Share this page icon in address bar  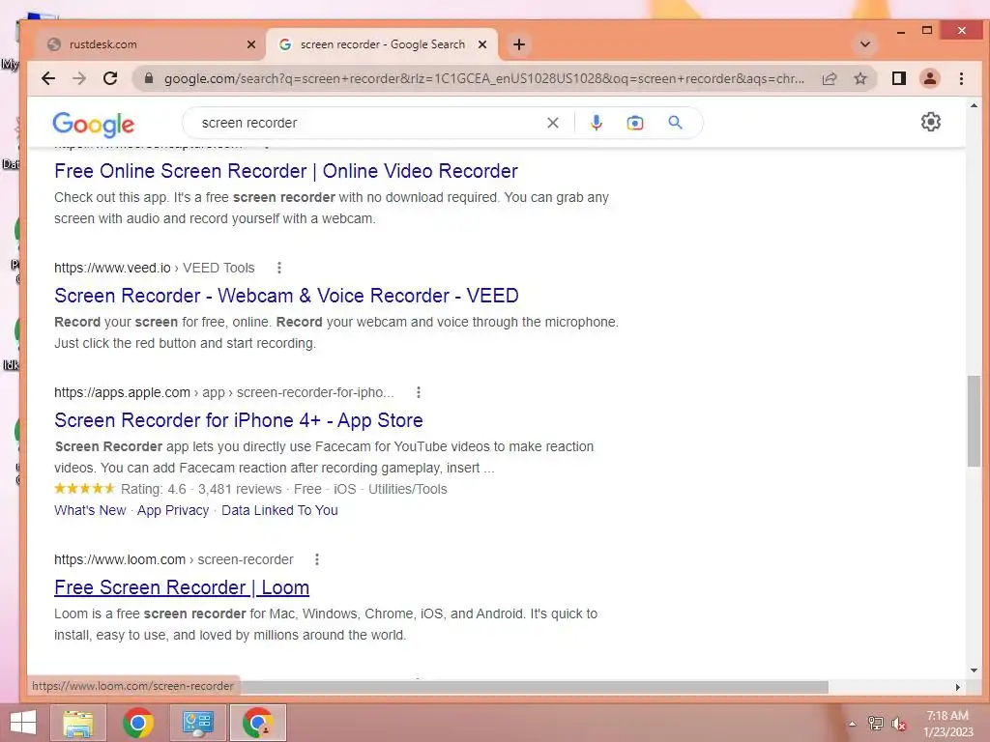(x=830, y=79)
